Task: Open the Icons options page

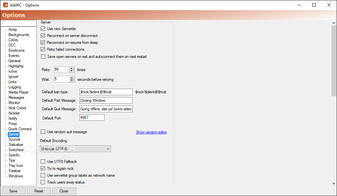Action: [13, 71]
